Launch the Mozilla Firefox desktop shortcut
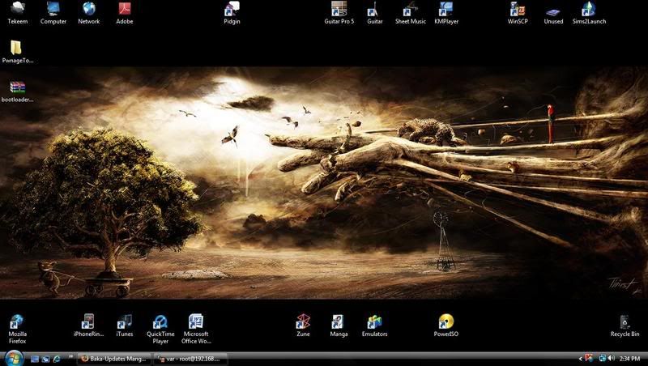Screen dimensions: 648x366 point(17,329)
